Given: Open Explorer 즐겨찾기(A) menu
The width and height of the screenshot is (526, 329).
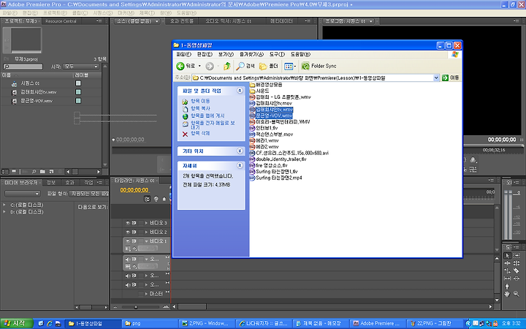Looking at the screenshot, I should click(x=251, y=54).
